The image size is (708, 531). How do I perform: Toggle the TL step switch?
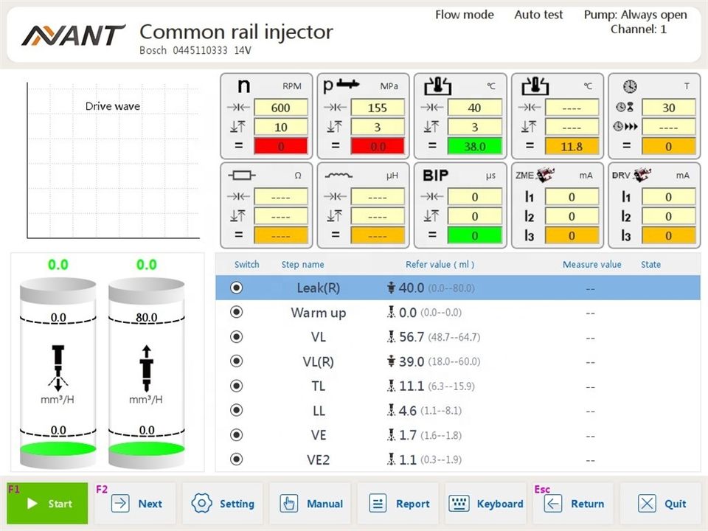(x=236, y=386)
